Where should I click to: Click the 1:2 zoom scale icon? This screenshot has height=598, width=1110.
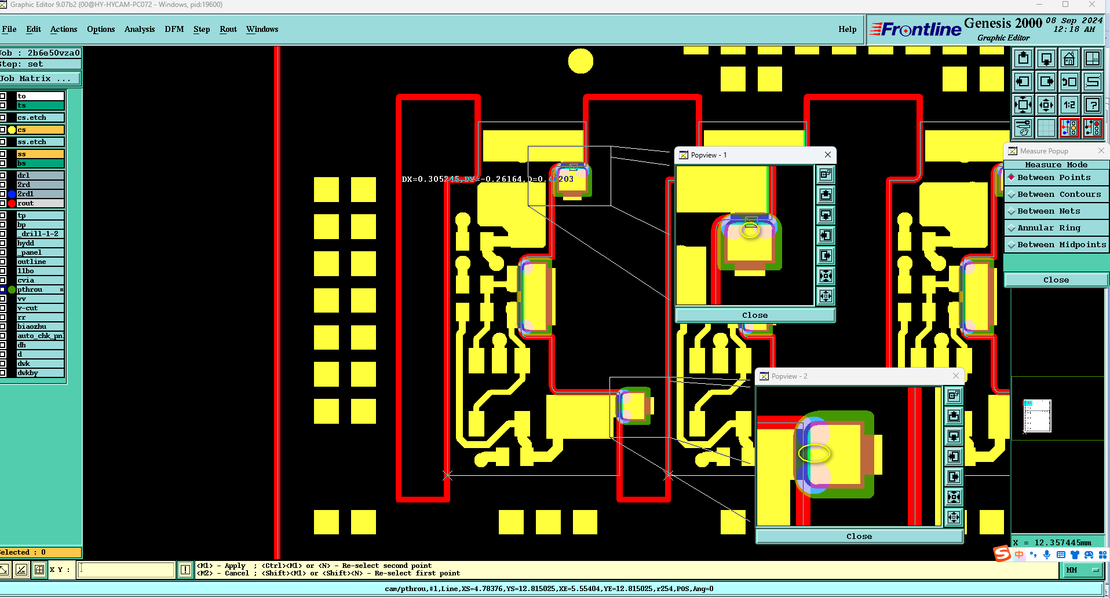tap(1069, 105)
